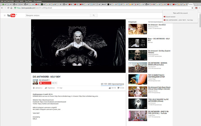The width and height of the screenshot is (201, 126).
Task: Open the dieantwoord.com website link
Action: [46, 100]
